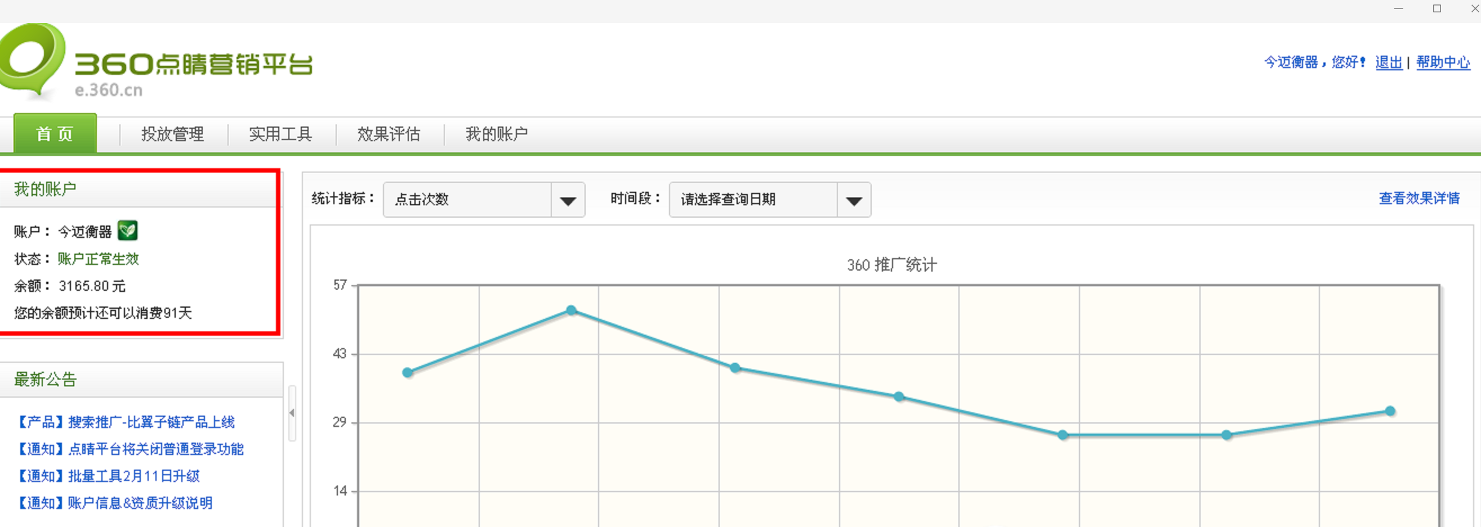Collapse the sidebar with the small arrow handle
The image size is (1481, 527).
292,413
